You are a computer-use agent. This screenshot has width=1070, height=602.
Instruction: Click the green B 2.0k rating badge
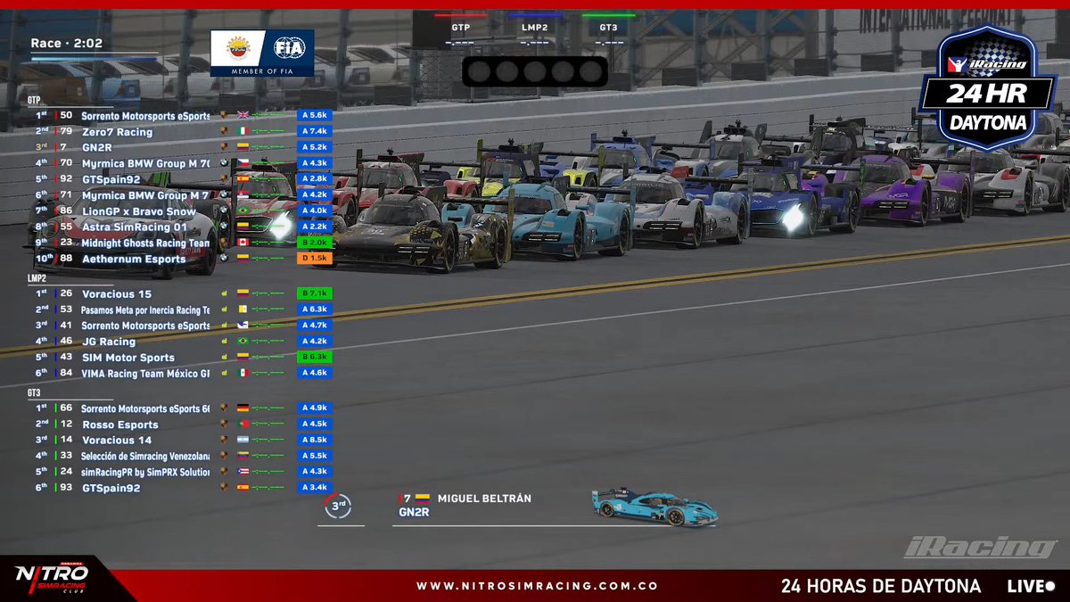pyautogui.click(x=315, y=243)
